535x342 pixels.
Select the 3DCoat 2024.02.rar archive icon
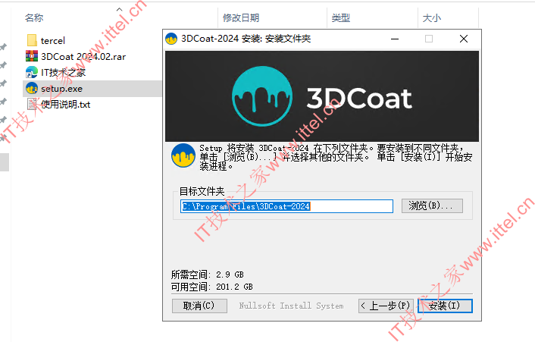tap(32, 56)
